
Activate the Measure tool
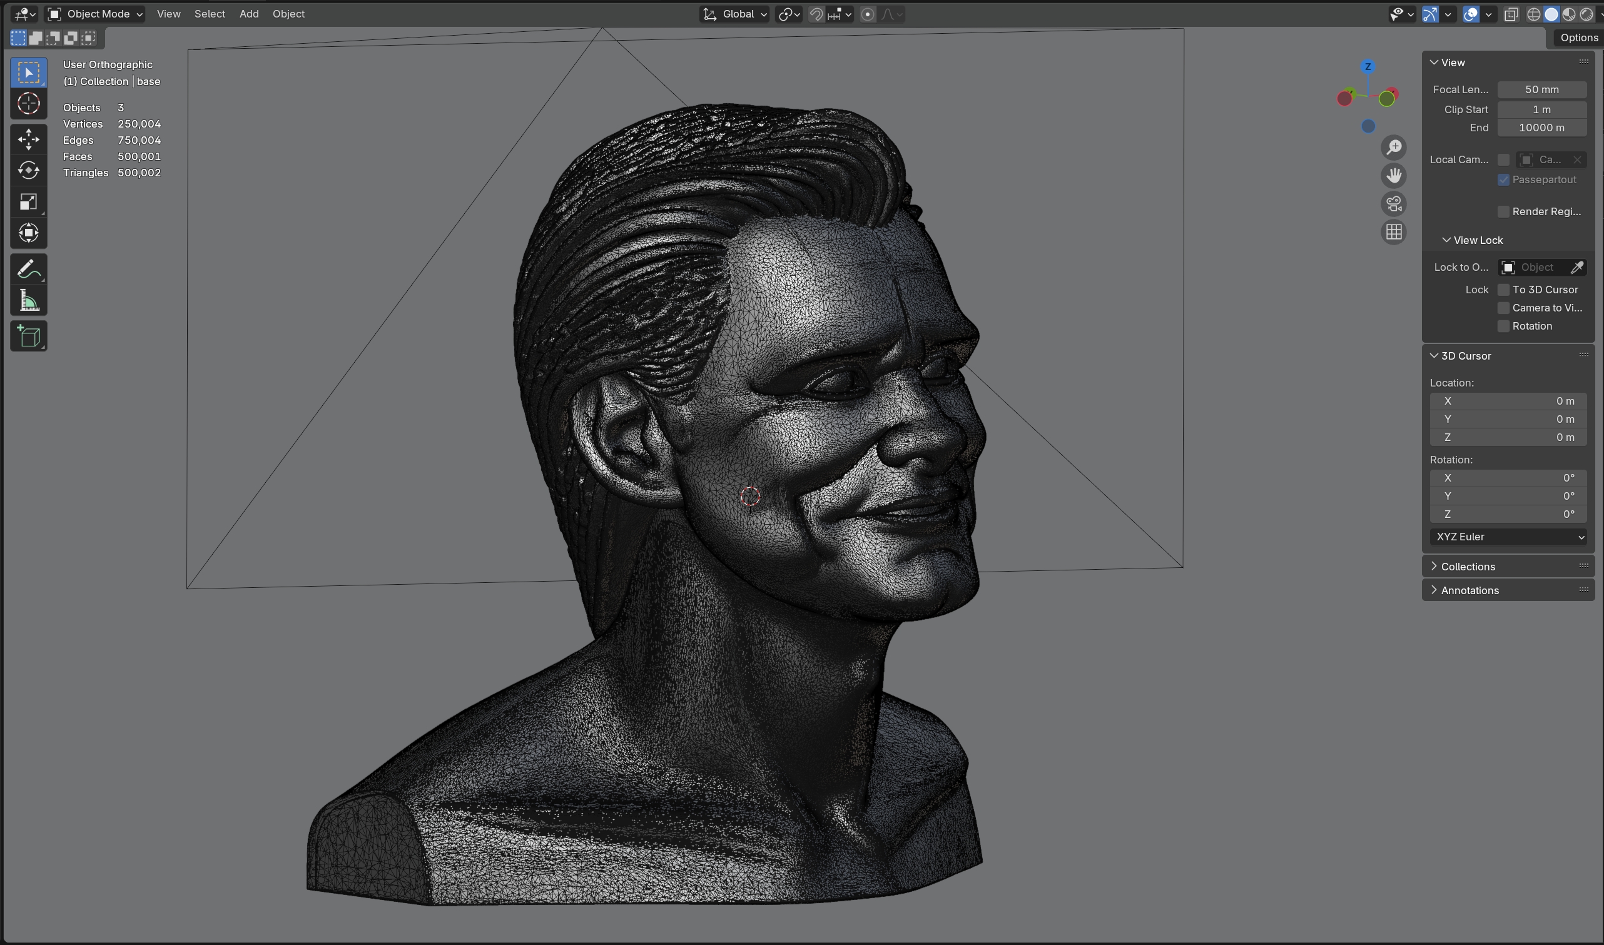29,301
